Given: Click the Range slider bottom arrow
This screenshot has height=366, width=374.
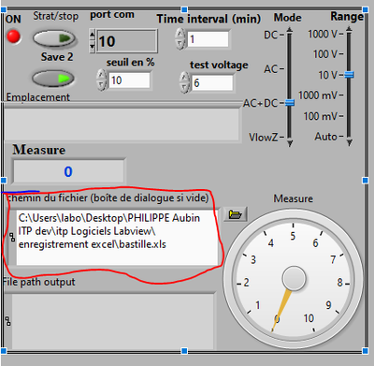Looking at the screenshot, I should pyautogui.click(x=350, y=142).
